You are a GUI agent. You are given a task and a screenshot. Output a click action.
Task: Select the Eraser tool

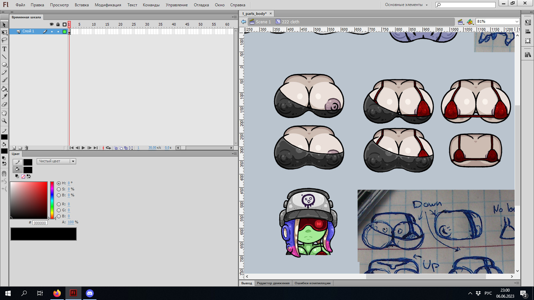[x=4, y=104]
